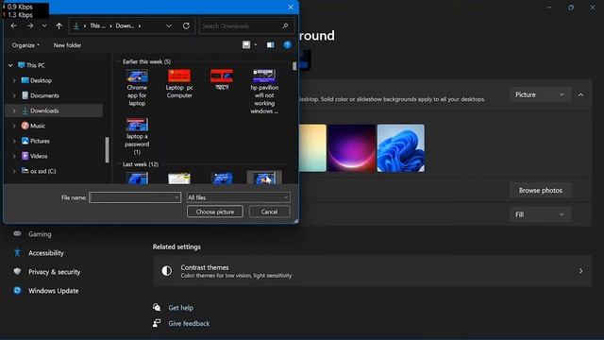Click Browse photos in Settings
Image resolution: width=604 pixels, height=340 pixels.
pos(540,191)
